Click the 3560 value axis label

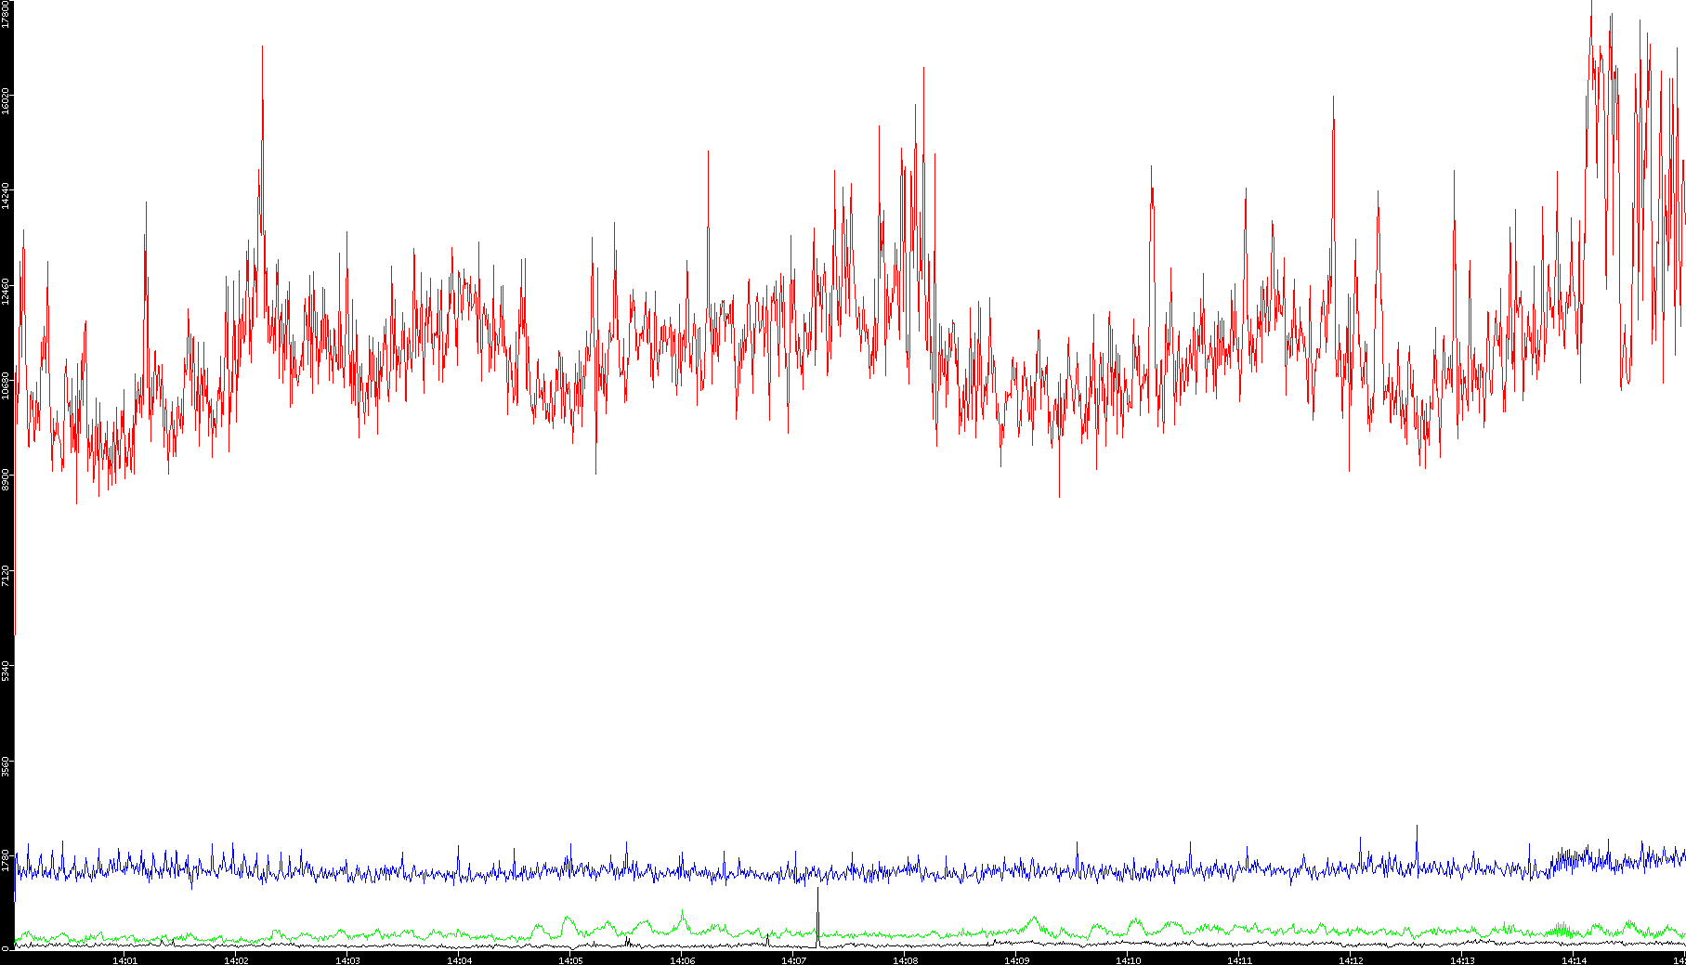(6, 766)
